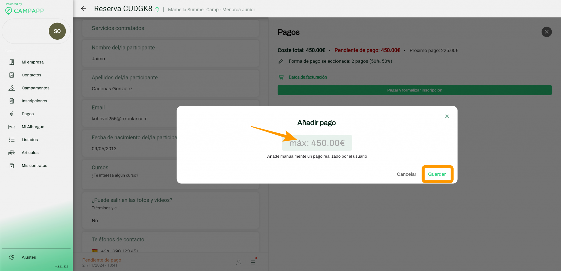Click the person icon in the bottom bar
561x271 pixels.
click(239, 262)
